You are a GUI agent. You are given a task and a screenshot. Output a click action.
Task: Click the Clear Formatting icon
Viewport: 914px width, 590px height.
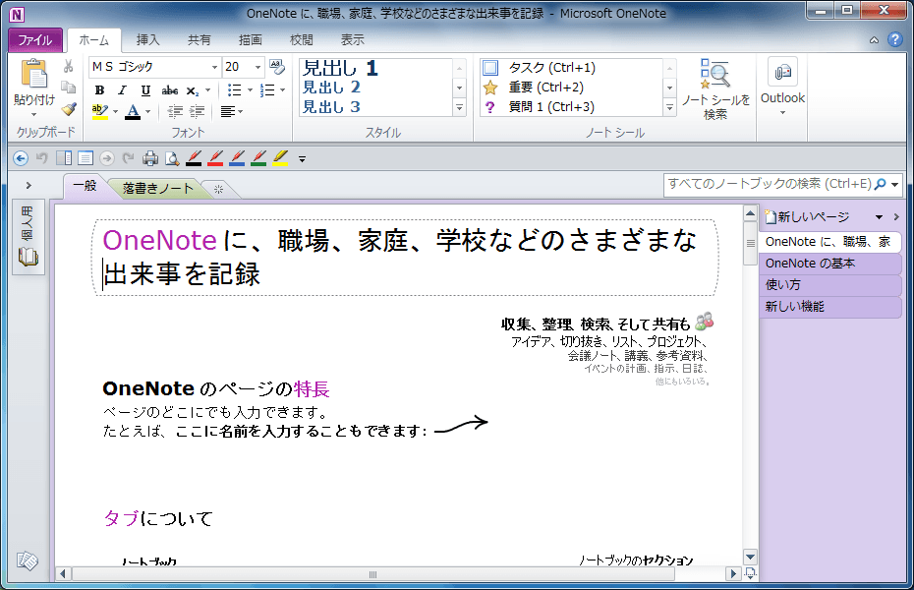(277, 67)
